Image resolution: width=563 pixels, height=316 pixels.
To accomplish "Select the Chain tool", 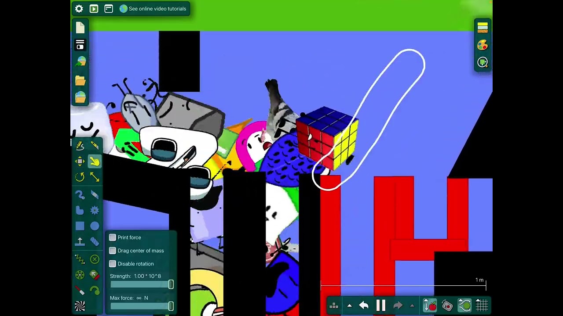I will [x=95, y=242].
